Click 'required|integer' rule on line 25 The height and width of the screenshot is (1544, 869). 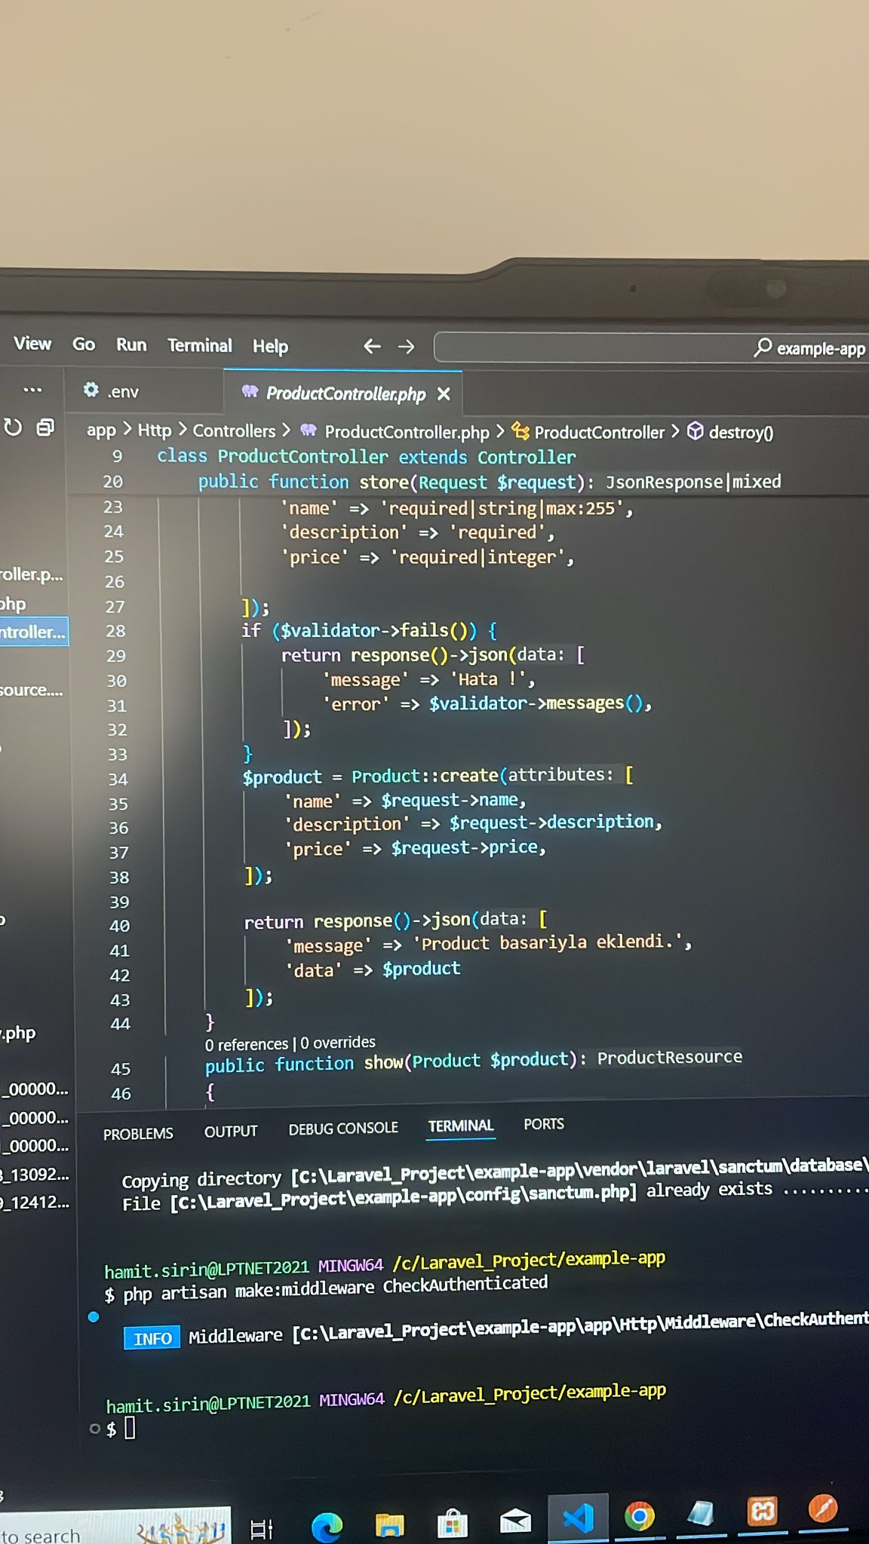click(x=481, y=557)
